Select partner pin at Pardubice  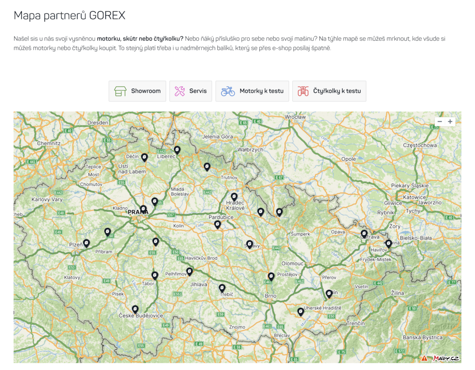pyautogui.click(x=217, y=224)
